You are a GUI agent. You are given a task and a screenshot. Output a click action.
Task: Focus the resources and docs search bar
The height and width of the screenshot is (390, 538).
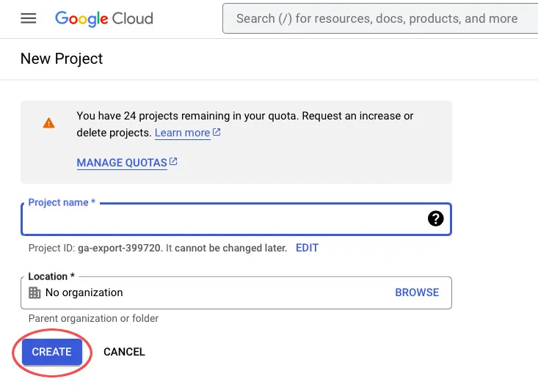[x=379, y=18]
